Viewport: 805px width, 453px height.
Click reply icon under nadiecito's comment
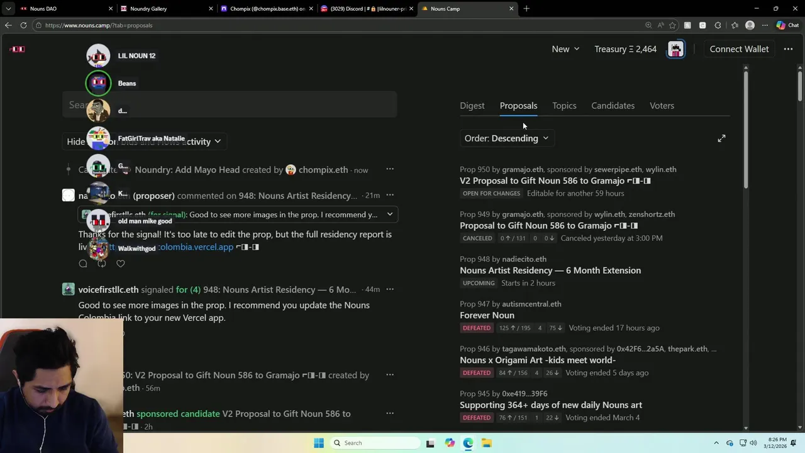point(83,264)
